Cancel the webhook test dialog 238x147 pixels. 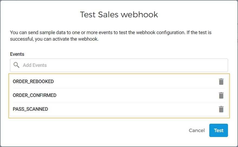[197, 130]
